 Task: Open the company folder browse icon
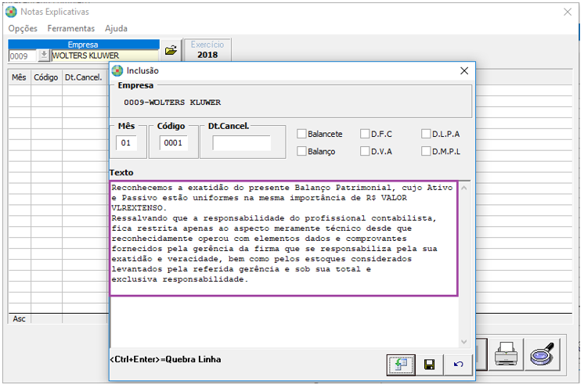pyautogui.click(x=171, y=50)
